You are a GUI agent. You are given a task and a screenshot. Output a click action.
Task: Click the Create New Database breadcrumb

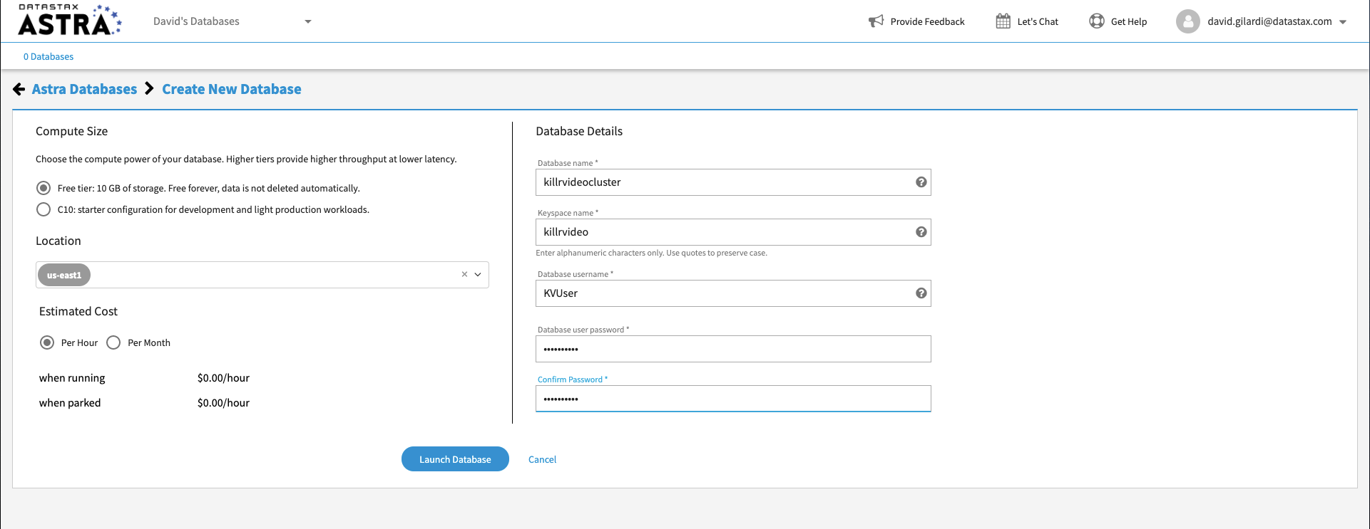(x=232, y=89)
